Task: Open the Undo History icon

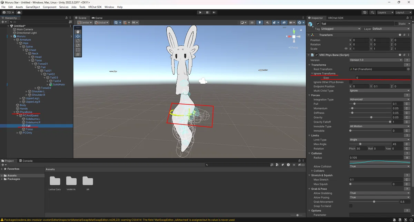Action: [365, 12]
